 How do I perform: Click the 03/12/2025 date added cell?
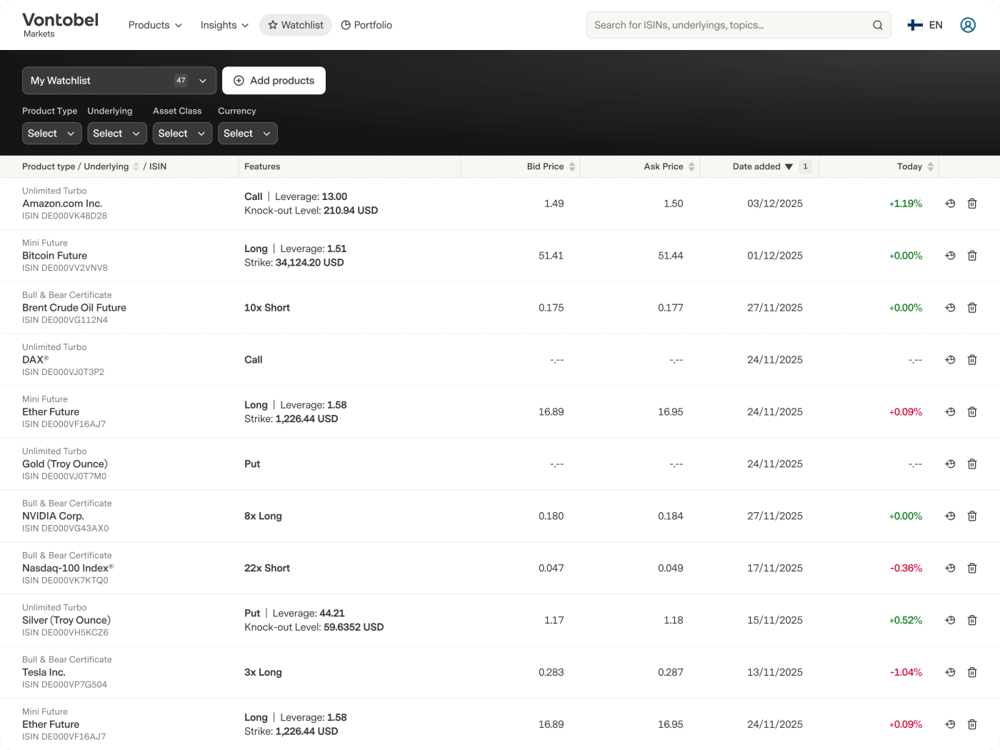point(775,204)
